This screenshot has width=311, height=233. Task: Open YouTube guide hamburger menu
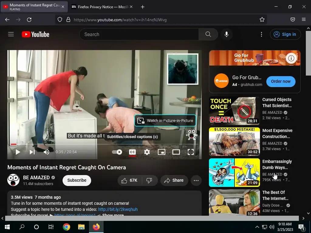(11, 34)
